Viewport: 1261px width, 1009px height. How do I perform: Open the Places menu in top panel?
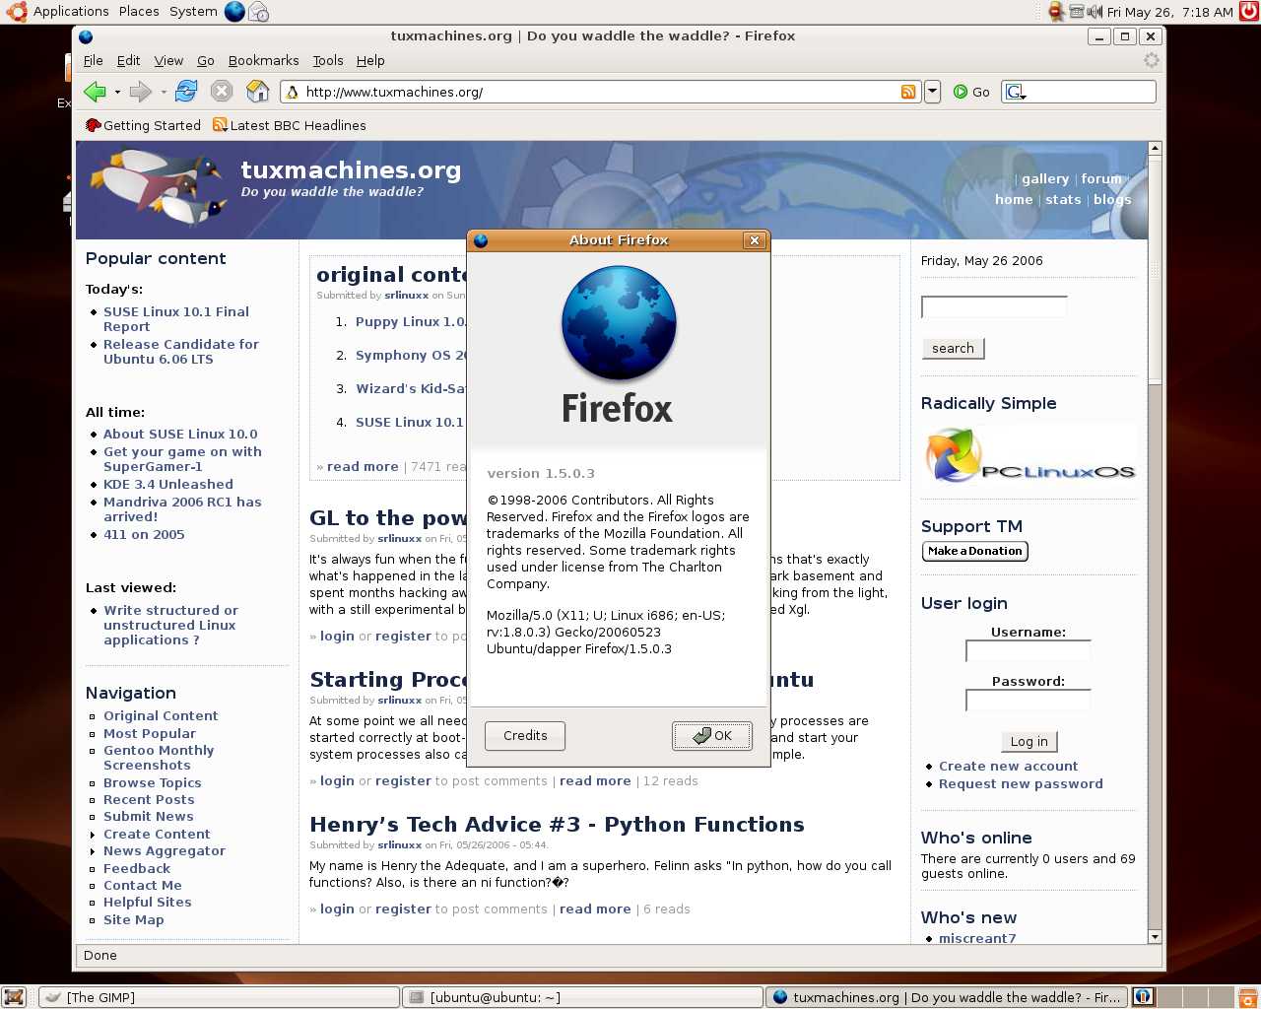139,12
